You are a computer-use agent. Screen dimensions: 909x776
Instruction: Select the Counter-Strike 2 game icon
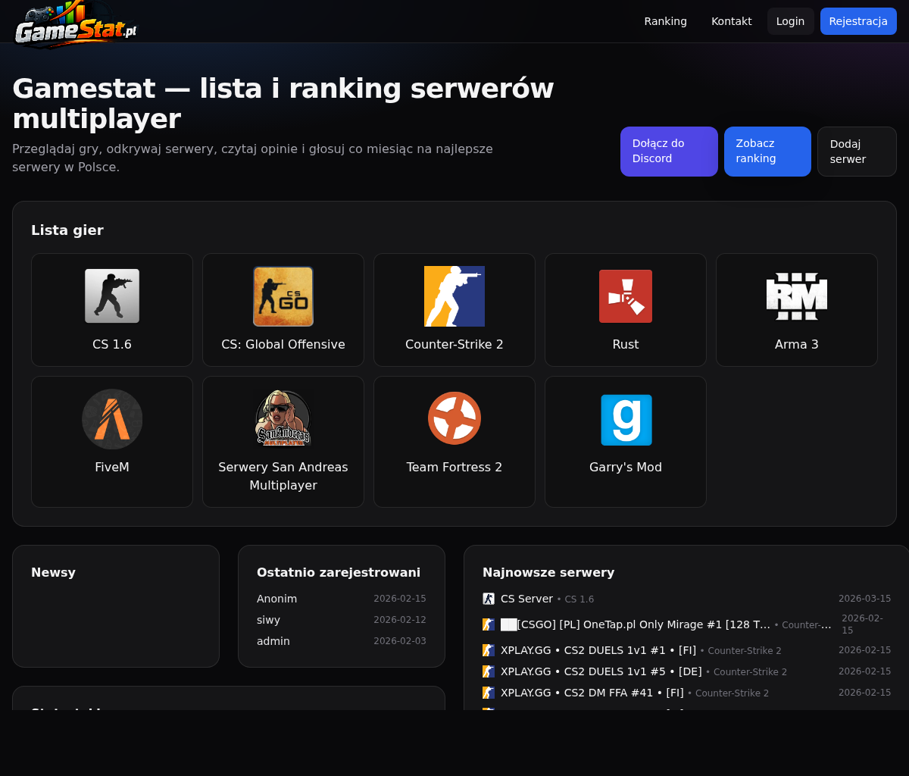click(x=454, y=296)
